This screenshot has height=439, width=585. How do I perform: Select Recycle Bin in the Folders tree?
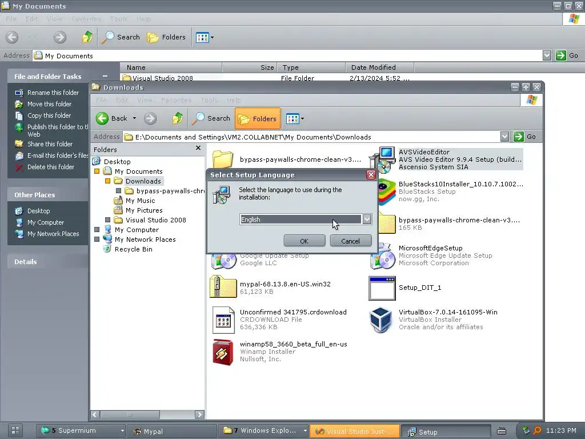[133, 249]
